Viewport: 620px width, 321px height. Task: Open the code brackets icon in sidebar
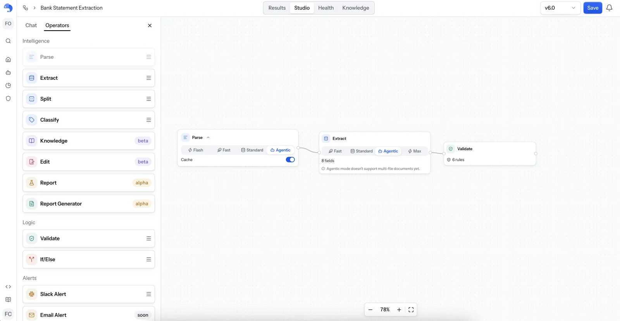click(x=8, y=287)
